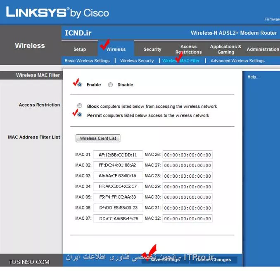Click the Cancel Changes button
This screenshot has height=271, width=280.
point(214,260)
